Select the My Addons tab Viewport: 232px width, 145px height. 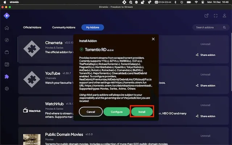click(93, 28)
